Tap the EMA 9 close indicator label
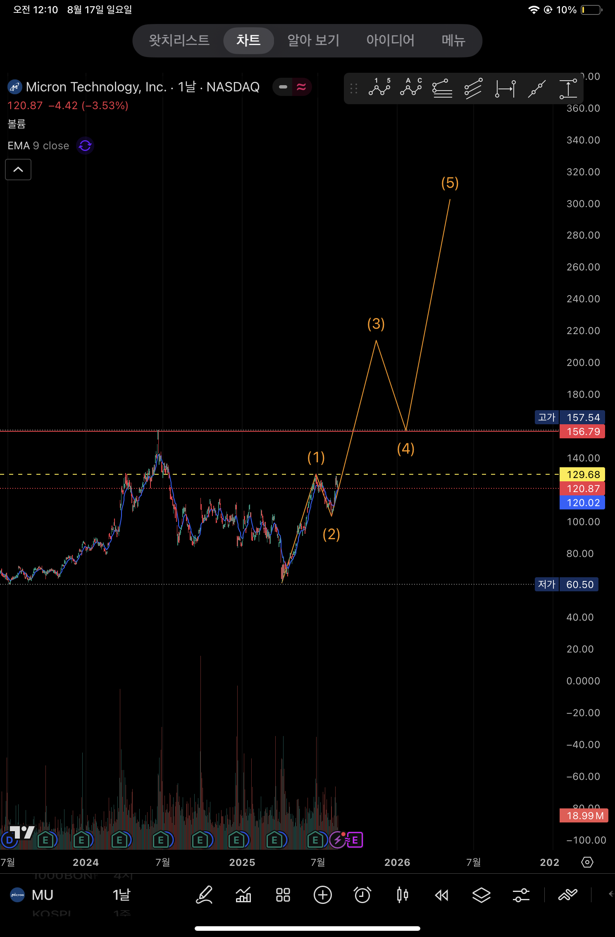Viewport: 615px width, 937px height. tap(38, 146)
